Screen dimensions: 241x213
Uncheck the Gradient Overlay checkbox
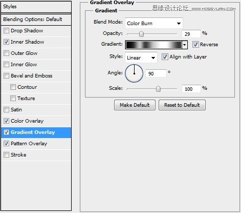[6, 132]
